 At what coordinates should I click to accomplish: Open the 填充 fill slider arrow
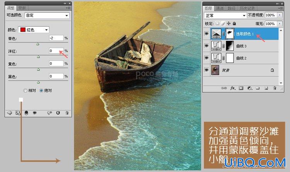(280, 24)
